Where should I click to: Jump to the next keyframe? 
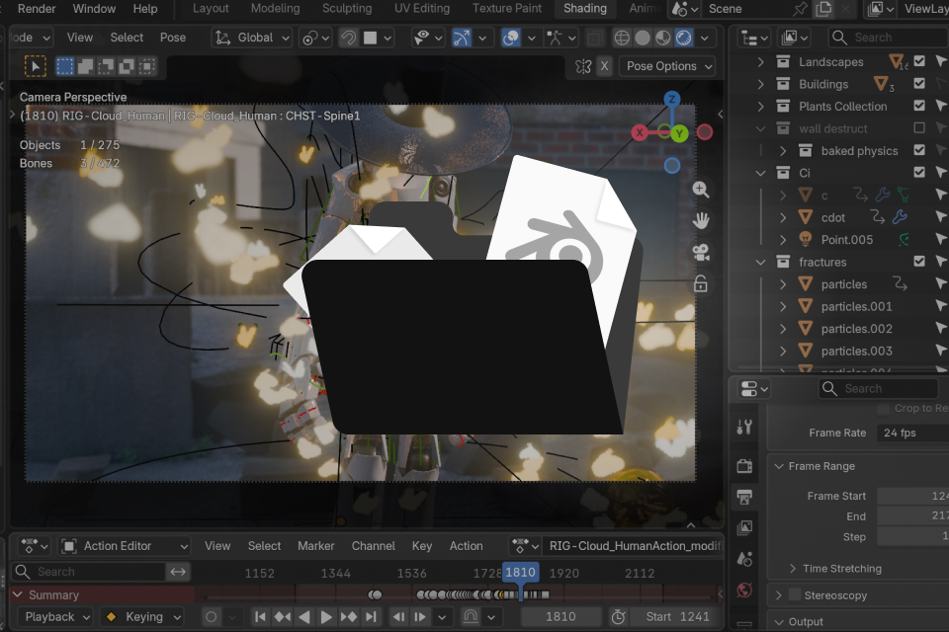click(x=349, y=617)
